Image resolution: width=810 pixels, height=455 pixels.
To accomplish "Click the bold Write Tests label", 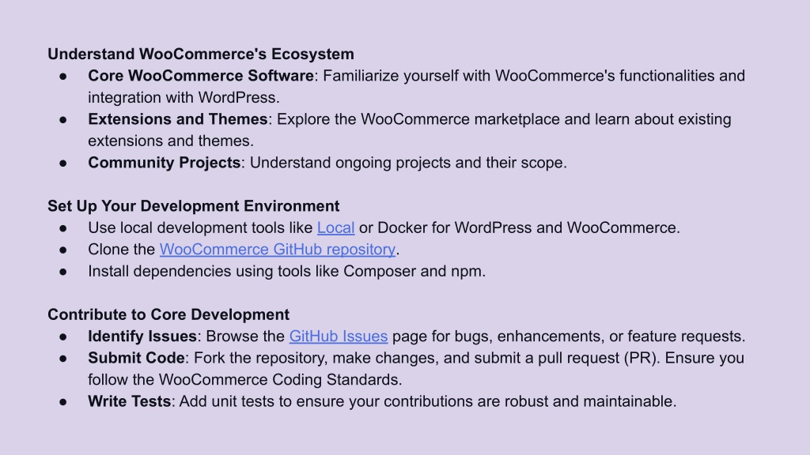I will [x=129, y=401].
